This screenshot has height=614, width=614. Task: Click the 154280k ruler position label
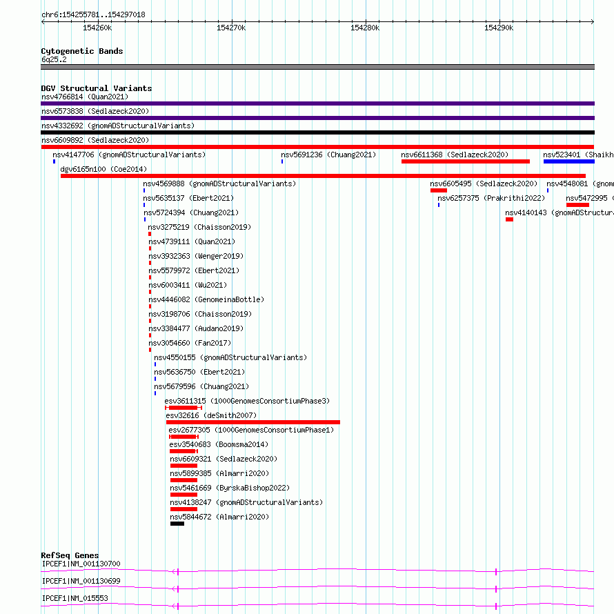[x=365, y=28]
